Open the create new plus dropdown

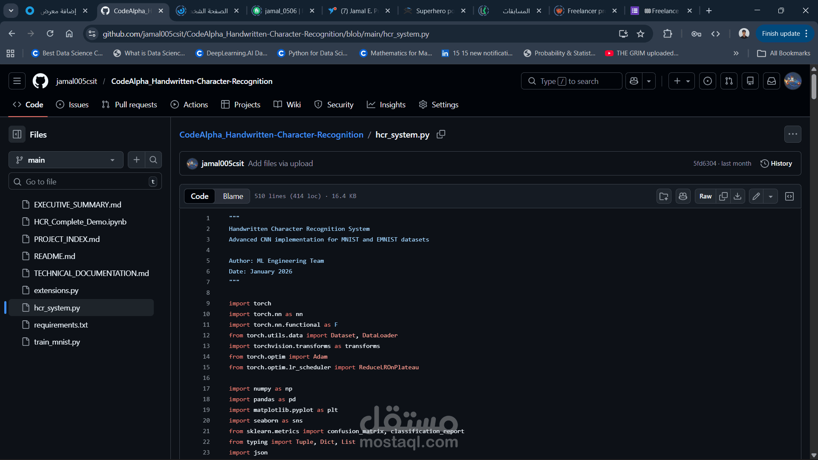tap(682, 81)
